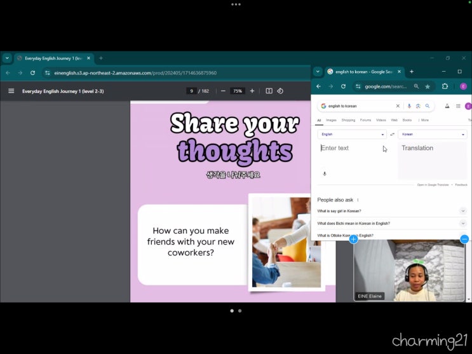
Task: View site information for einenglish URL
Action: point(47,73)
